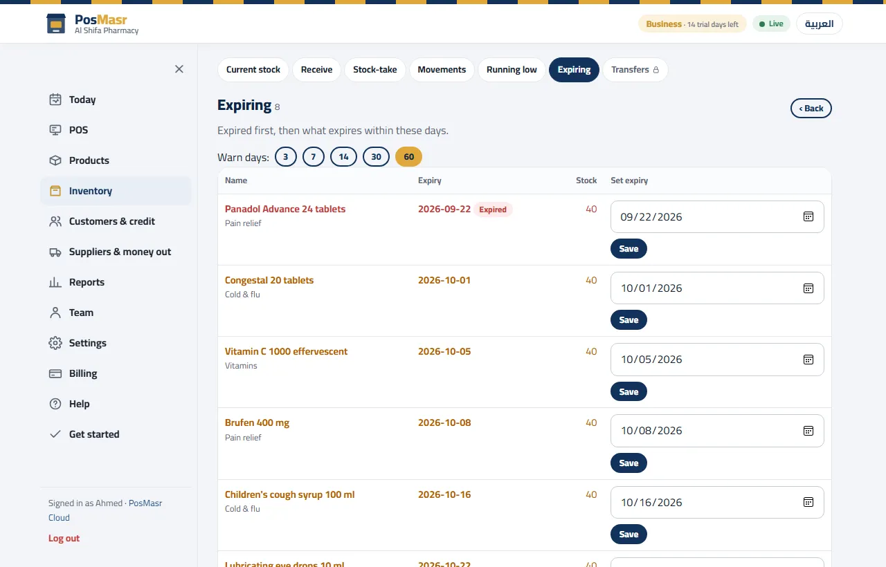The image size is (886, 567).
Task: Set warn days to 14
Action: coord(343,157)
